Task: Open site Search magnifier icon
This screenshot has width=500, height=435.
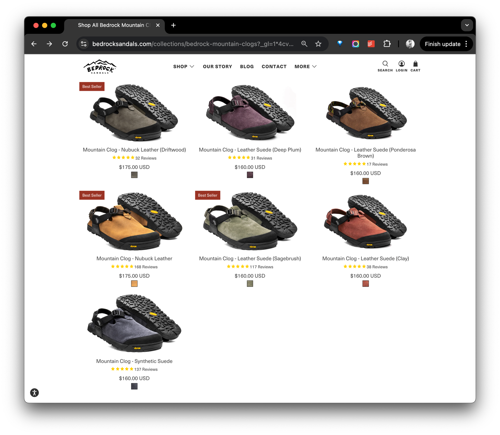Action: point(385,66)
